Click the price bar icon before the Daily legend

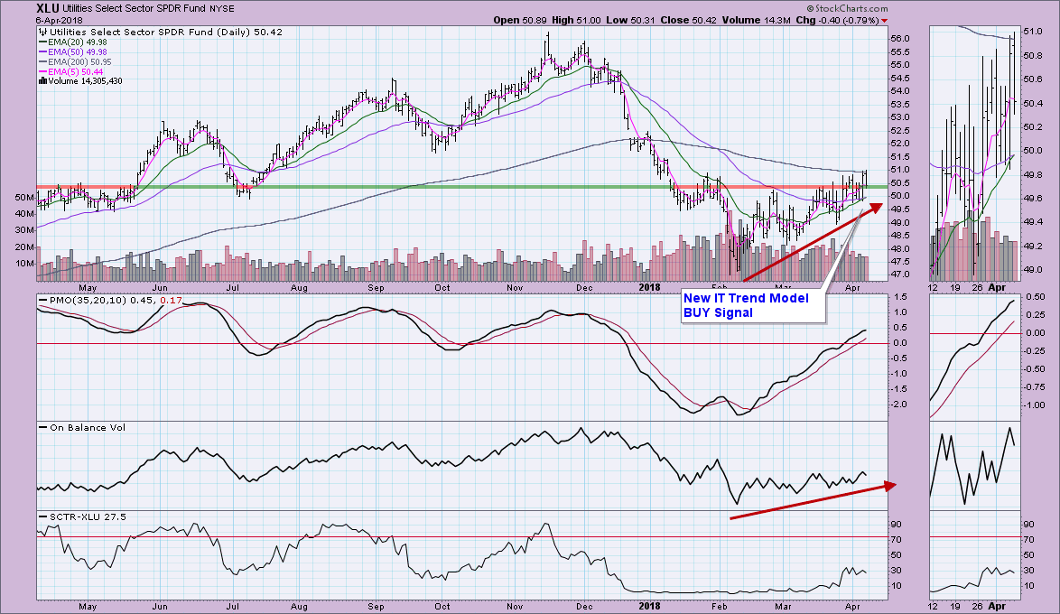(x=43, y=32)
